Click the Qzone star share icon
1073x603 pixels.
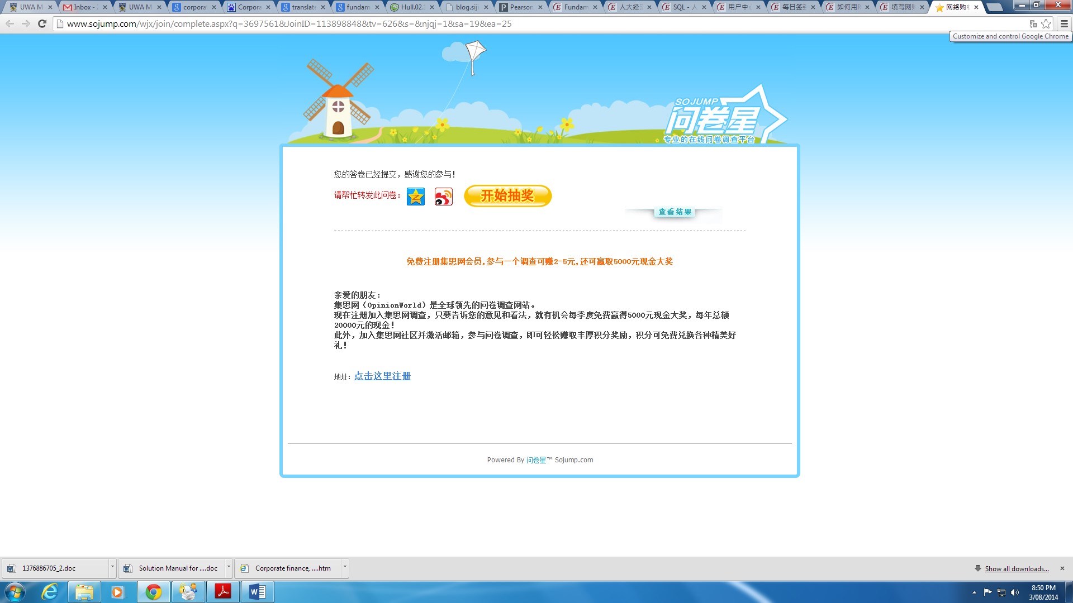click(x=415, y=197)
